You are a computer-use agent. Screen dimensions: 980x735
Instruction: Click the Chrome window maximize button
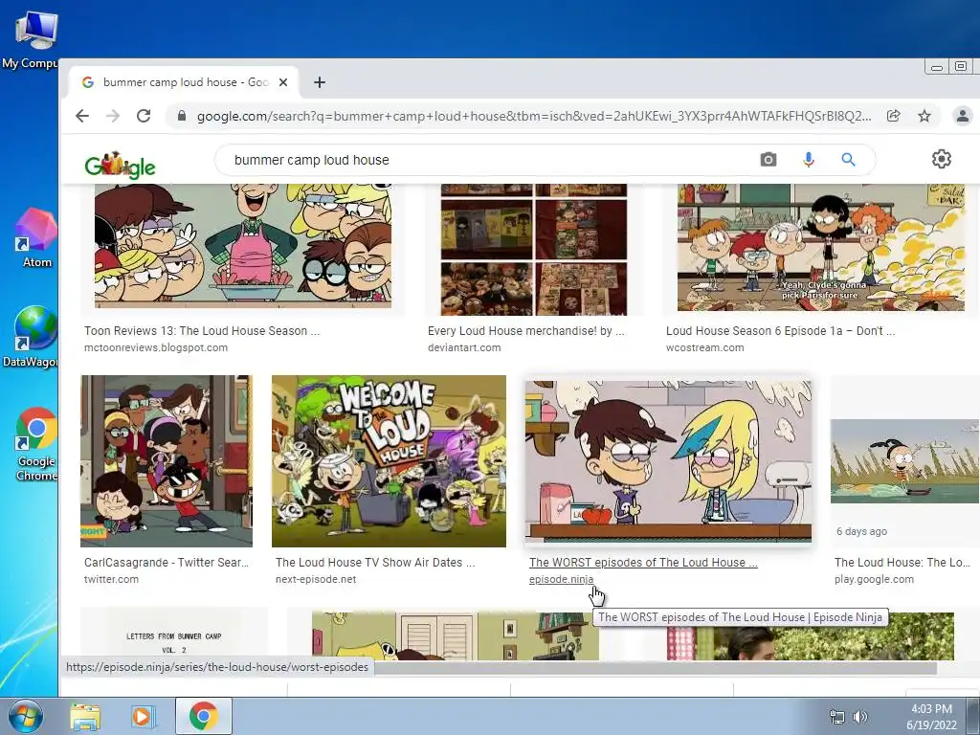coord(961,66)
